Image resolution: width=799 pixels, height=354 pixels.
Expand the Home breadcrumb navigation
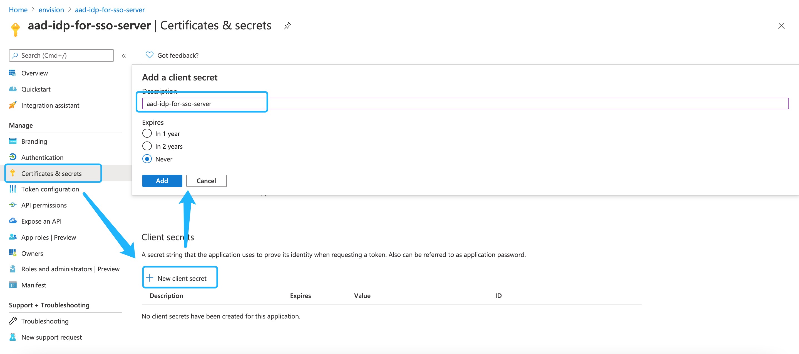pos(18,10)
